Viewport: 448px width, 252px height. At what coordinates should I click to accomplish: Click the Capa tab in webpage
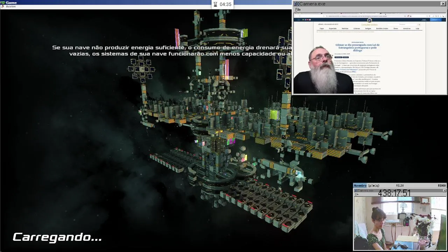pyautogui.click(x=322, y=29)
